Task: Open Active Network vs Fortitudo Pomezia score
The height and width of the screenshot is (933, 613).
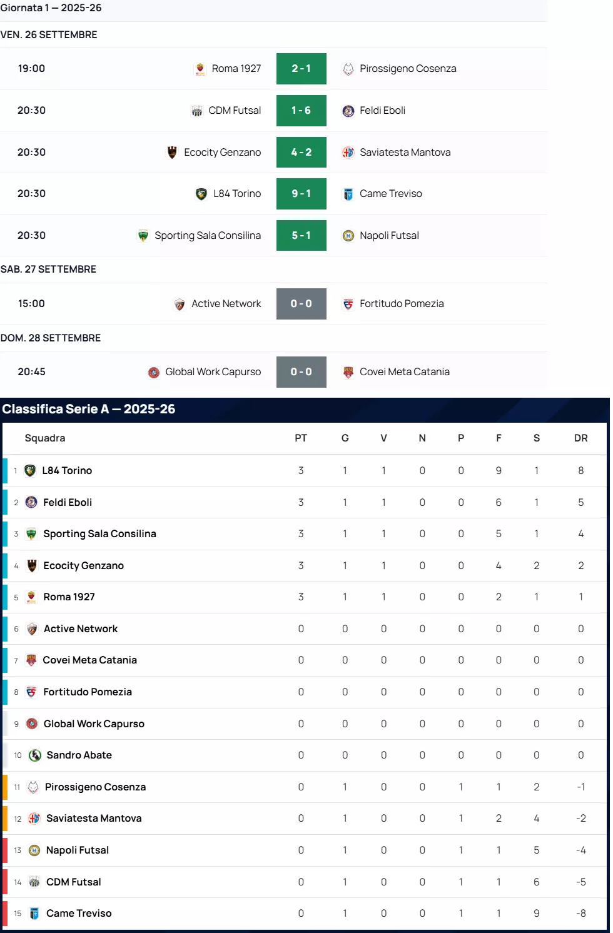Action: [x=301, y=304]
